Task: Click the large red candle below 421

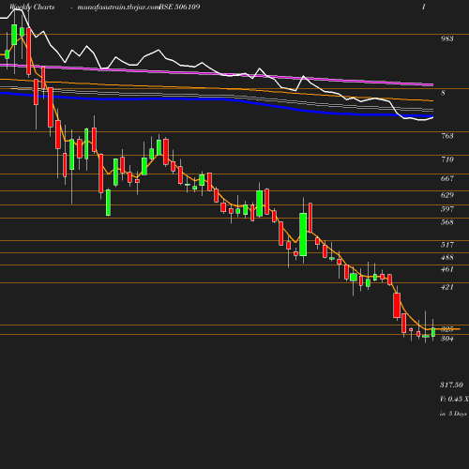Action: coord(397,306)
